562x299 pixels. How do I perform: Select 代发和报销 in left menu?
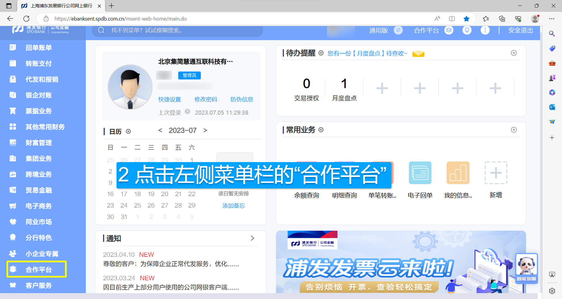pyautogui.click(x=42, y=79)
